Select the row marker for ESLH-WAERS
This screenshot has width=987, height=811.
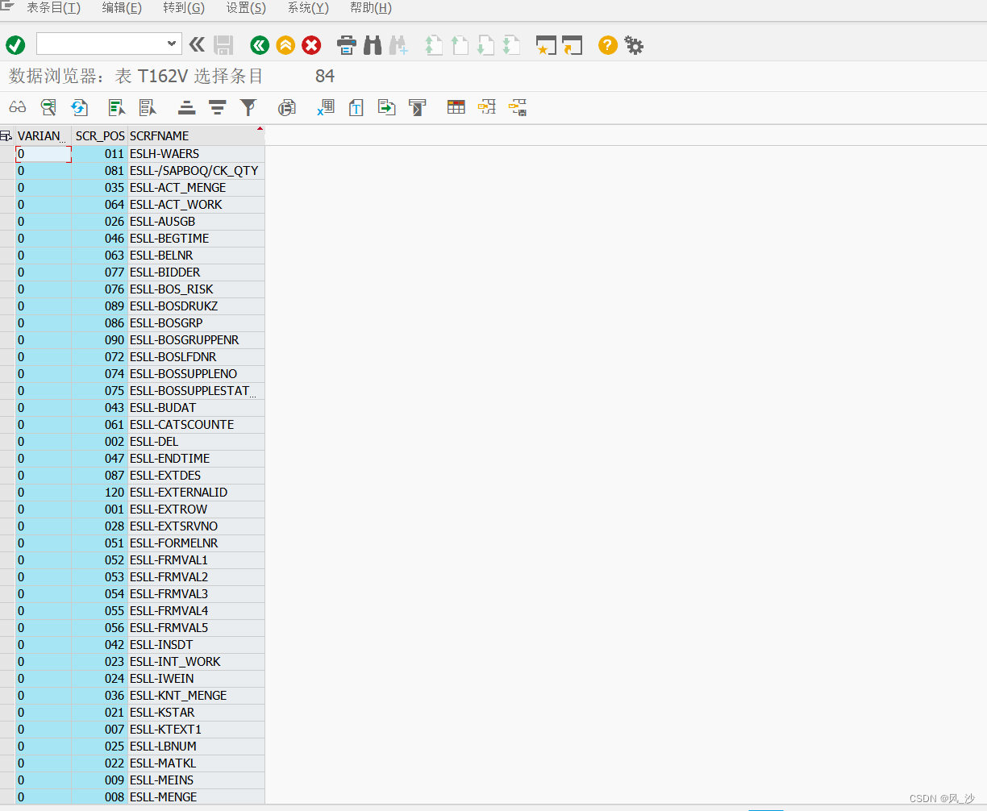(7, 153)
